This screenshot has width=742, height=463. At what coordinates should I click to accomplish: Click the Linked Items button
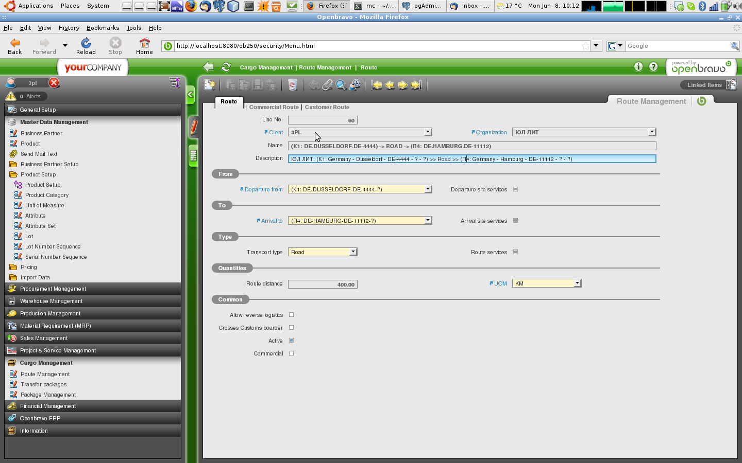704,85
